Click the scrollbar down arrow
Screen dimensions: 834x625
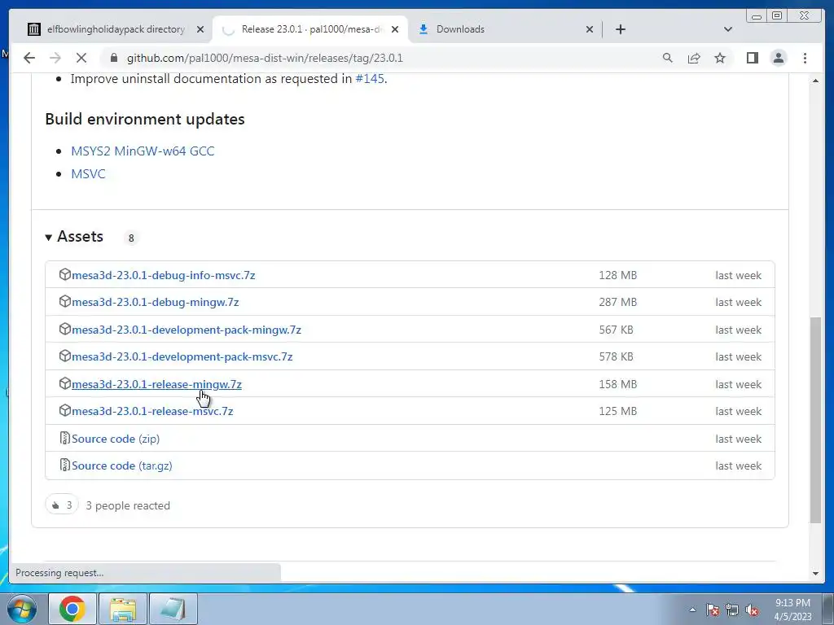[x=815, y=574]
